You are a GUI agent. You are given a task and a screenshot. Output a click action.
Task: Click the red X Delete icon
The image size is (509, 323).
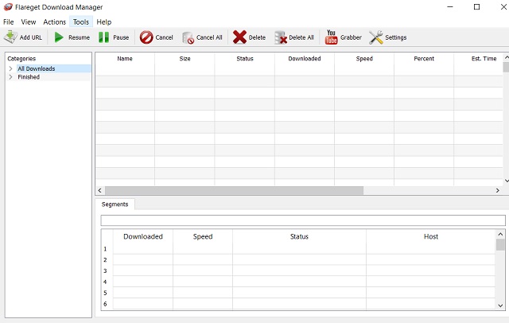pyautogui.click(x=239, y=37)
